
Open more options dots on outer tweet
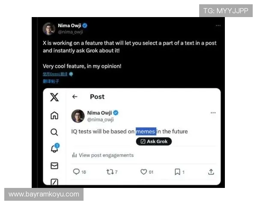click(218, 26)
